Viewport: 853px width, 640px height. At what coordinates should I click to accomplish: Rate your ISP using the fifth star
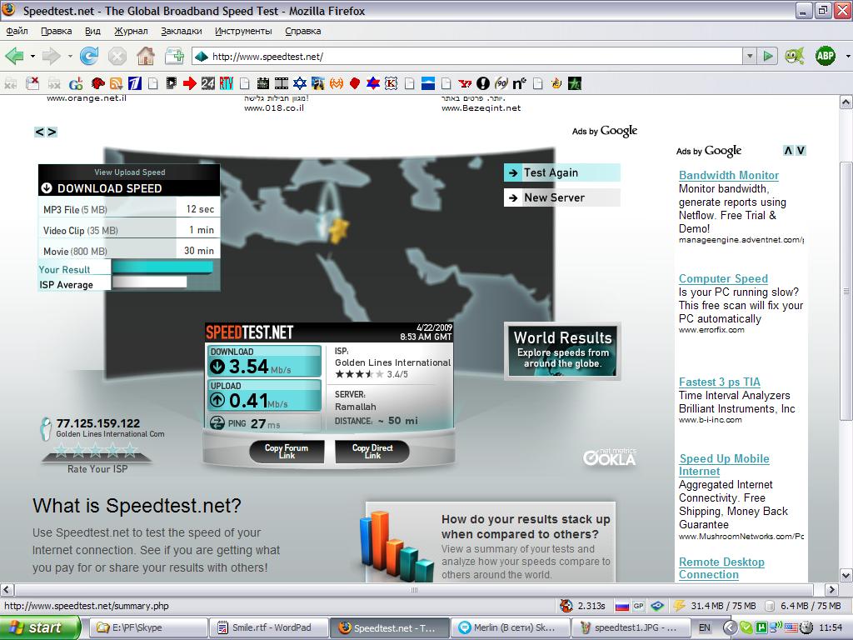click(x=131, y=450)
